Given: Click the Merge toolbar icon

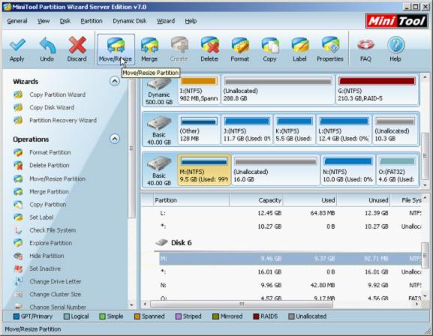Looking at the screenshot, I should click(x=149, y=45).
